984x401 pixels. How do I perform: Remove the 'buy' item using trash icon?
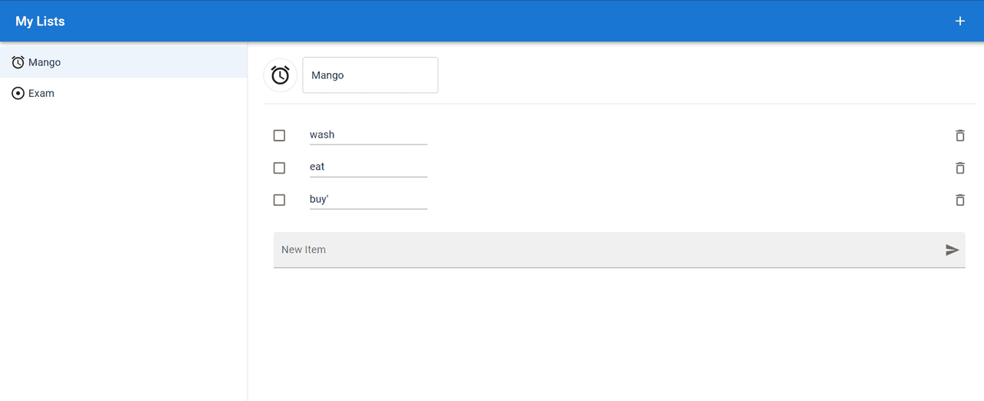coord(959,200)
